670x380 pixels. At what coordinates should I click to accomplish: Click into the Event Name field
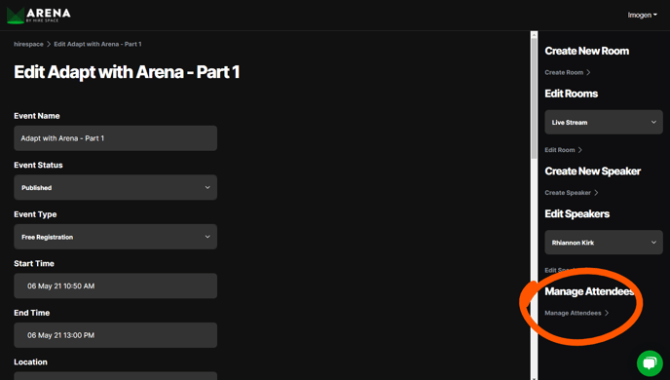(x=115, y=138)
